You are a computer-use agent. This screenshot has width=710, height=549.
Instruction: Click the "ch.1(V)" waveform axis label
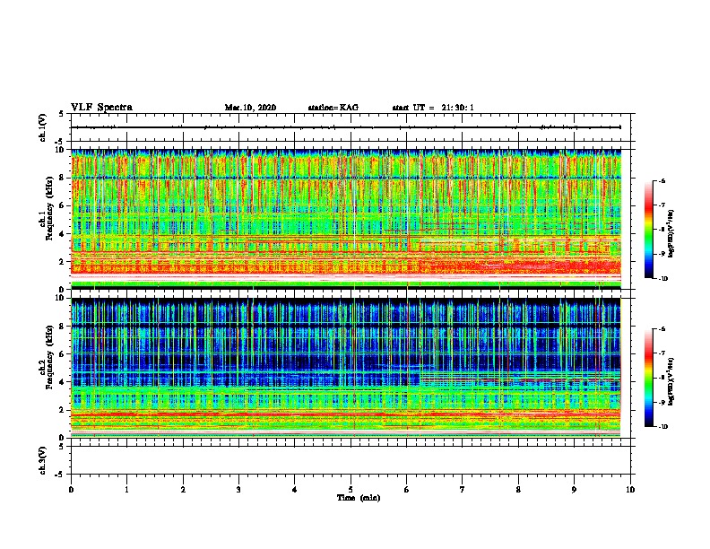pyautogui.click(x=42, y=127)
